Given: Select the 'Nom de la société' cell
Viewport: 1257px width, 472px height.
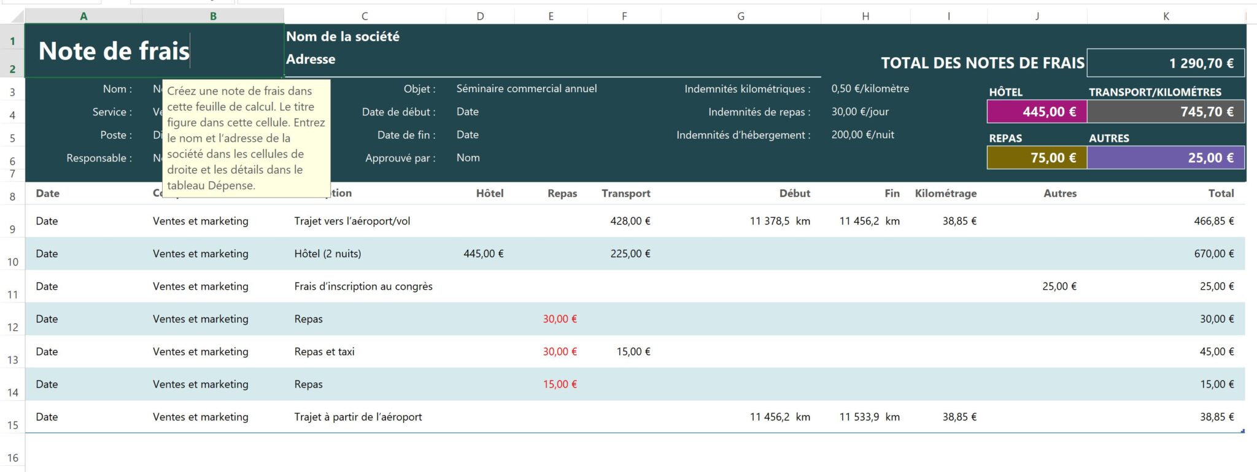Looking at the screenshot, I should point(342,37).
